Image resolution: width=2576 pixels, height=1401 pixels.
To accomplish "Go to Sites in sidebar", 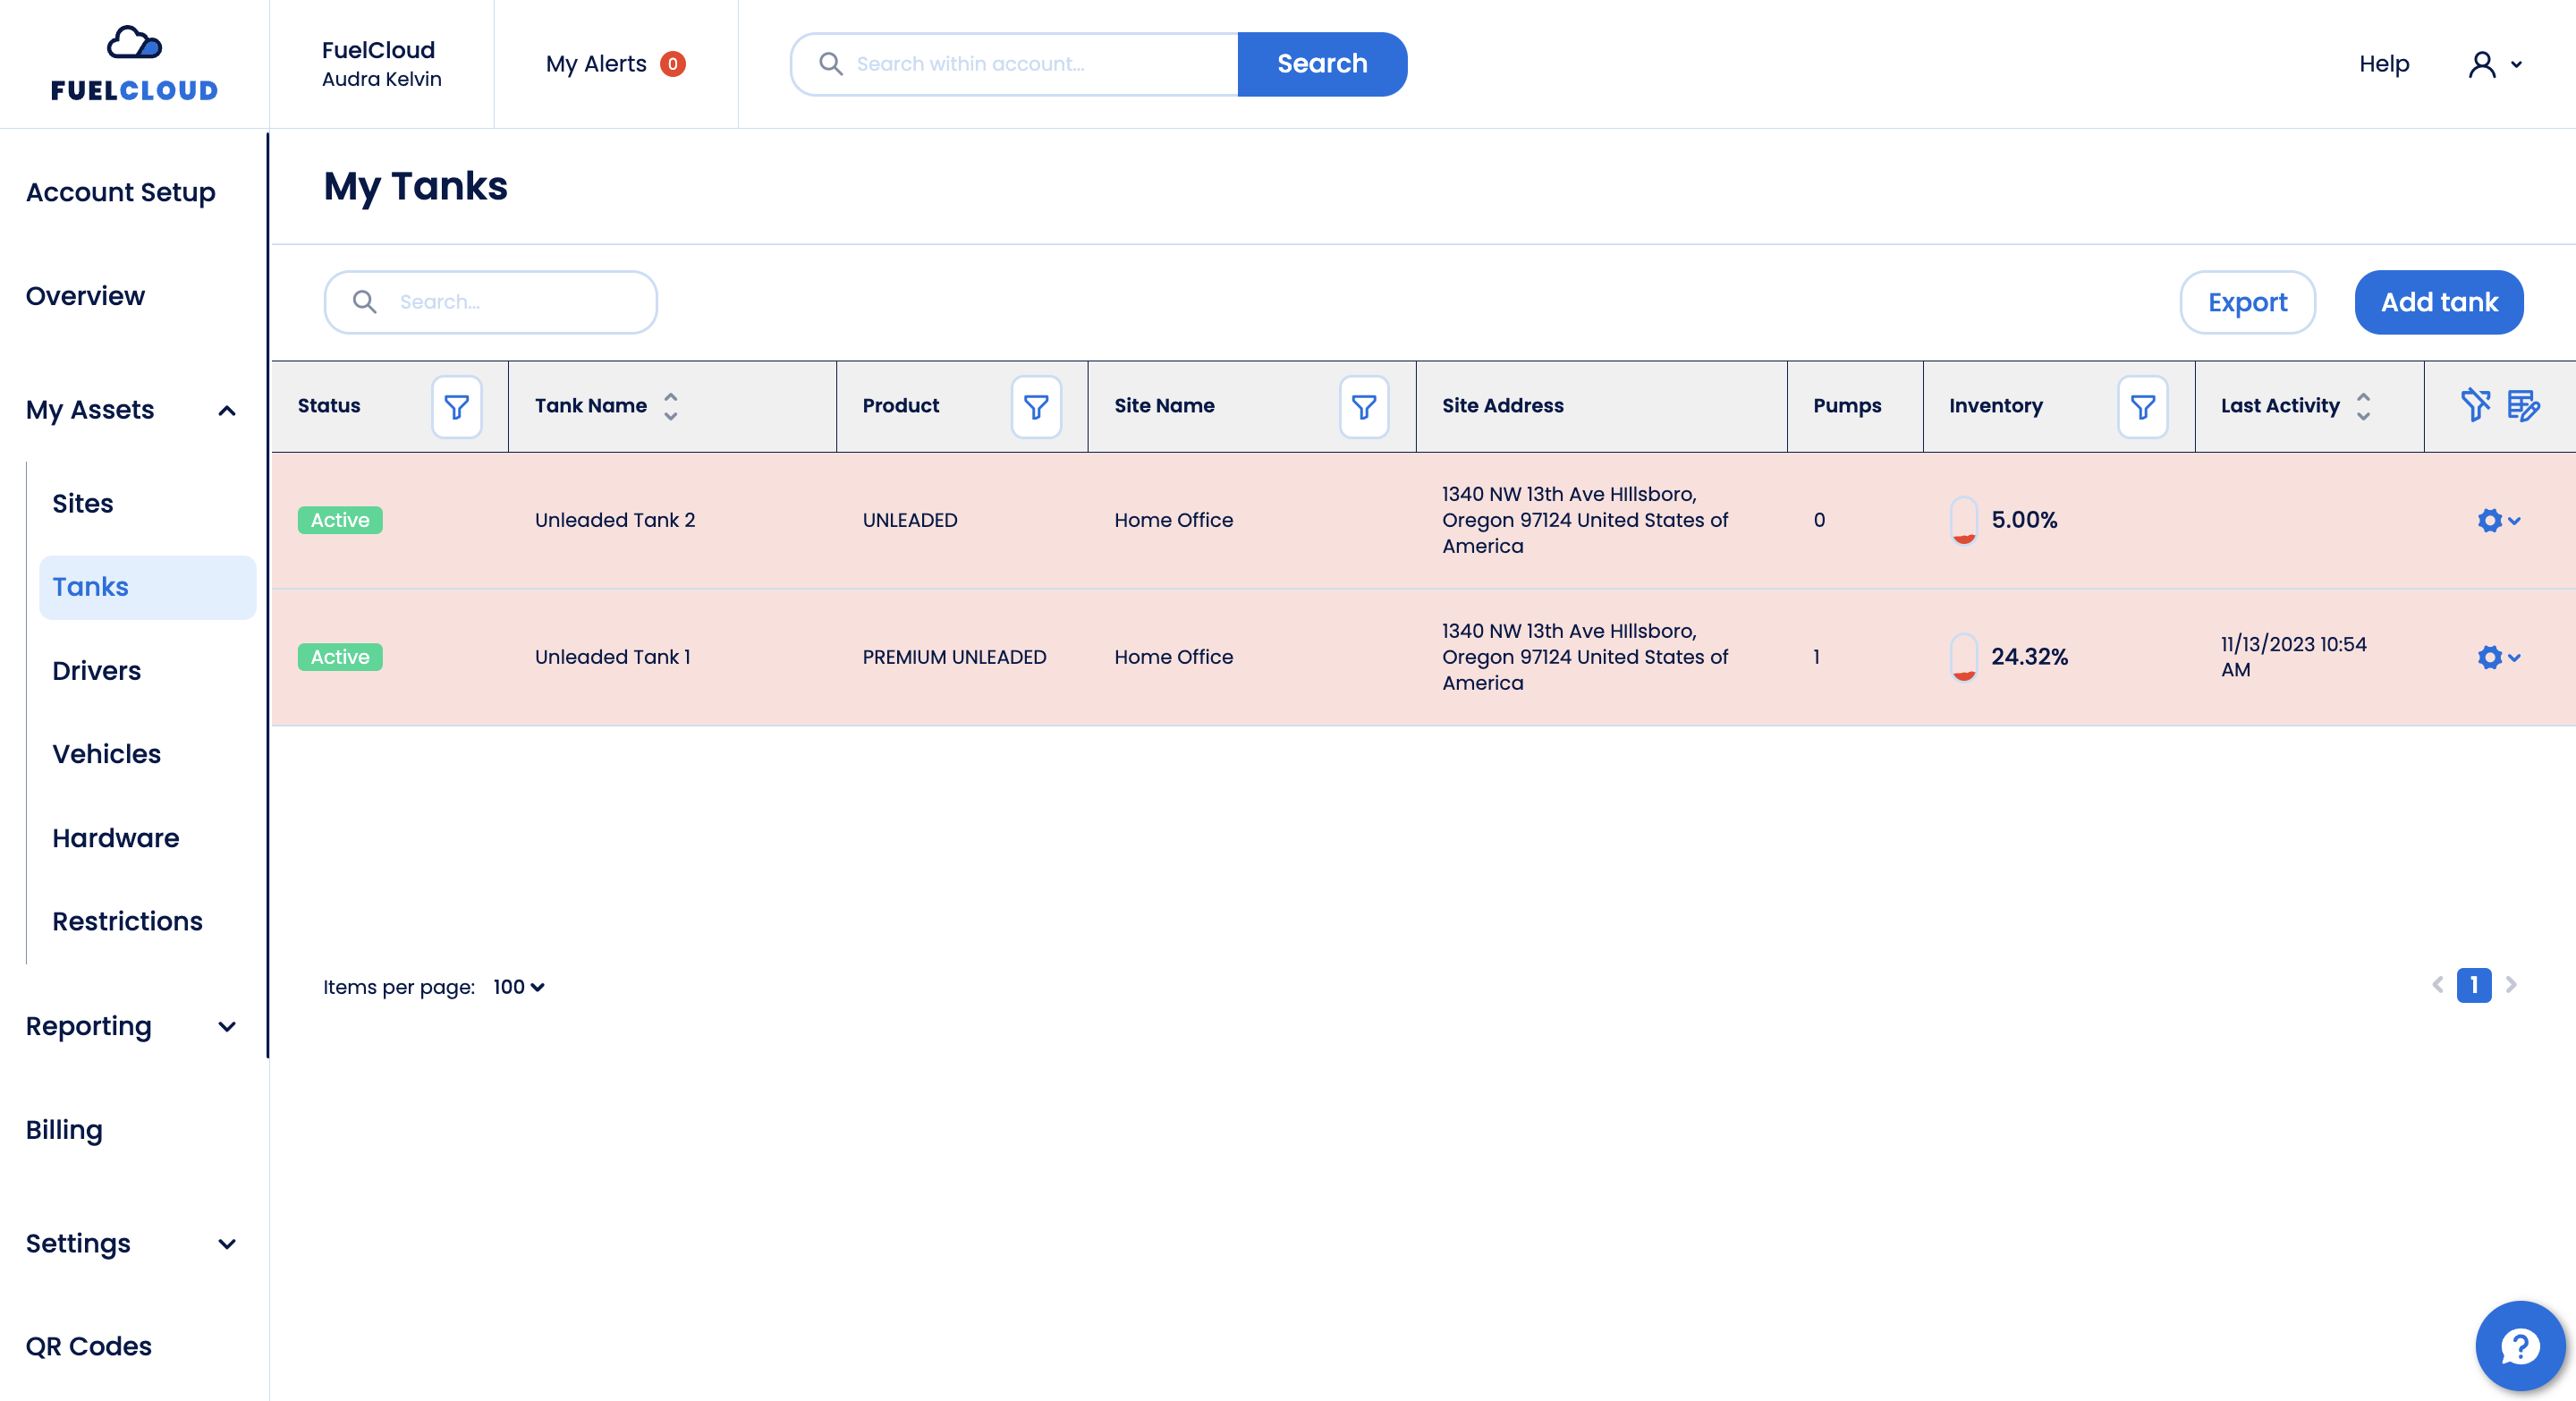I will click(83, 503).
